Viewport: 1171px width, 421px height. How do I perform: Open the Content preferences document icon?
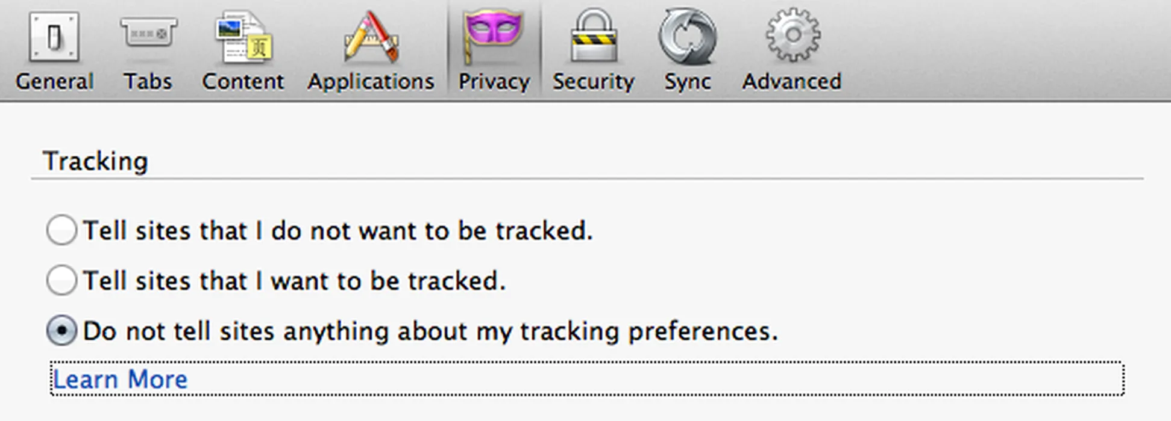coord(244,37)
